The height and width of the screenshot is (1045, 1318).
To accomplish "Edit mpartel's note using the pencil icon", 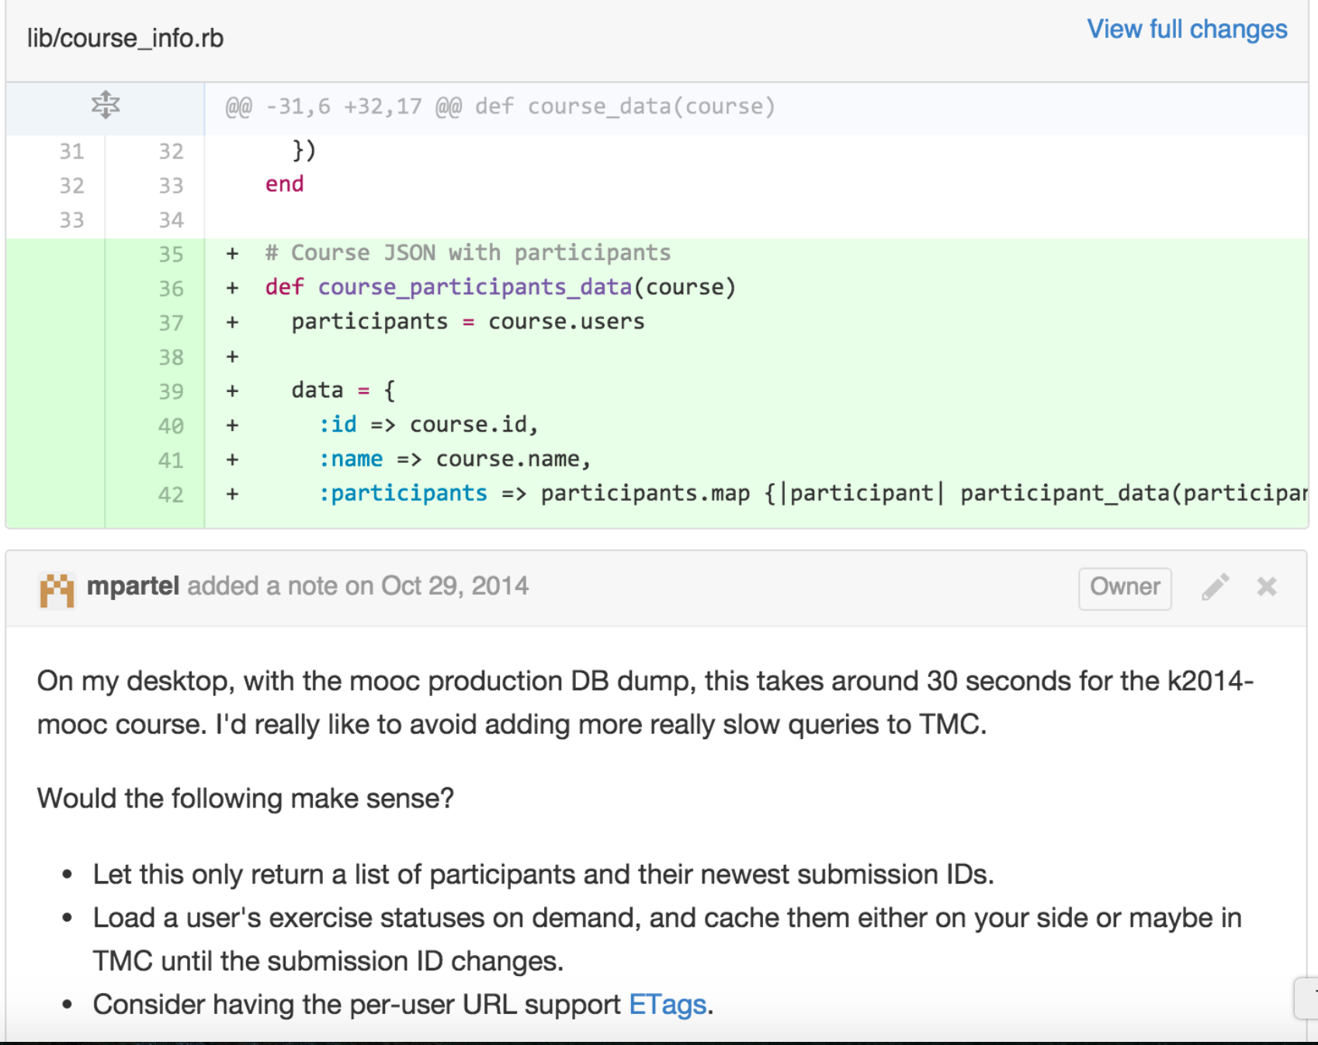I will point(1215,587).
